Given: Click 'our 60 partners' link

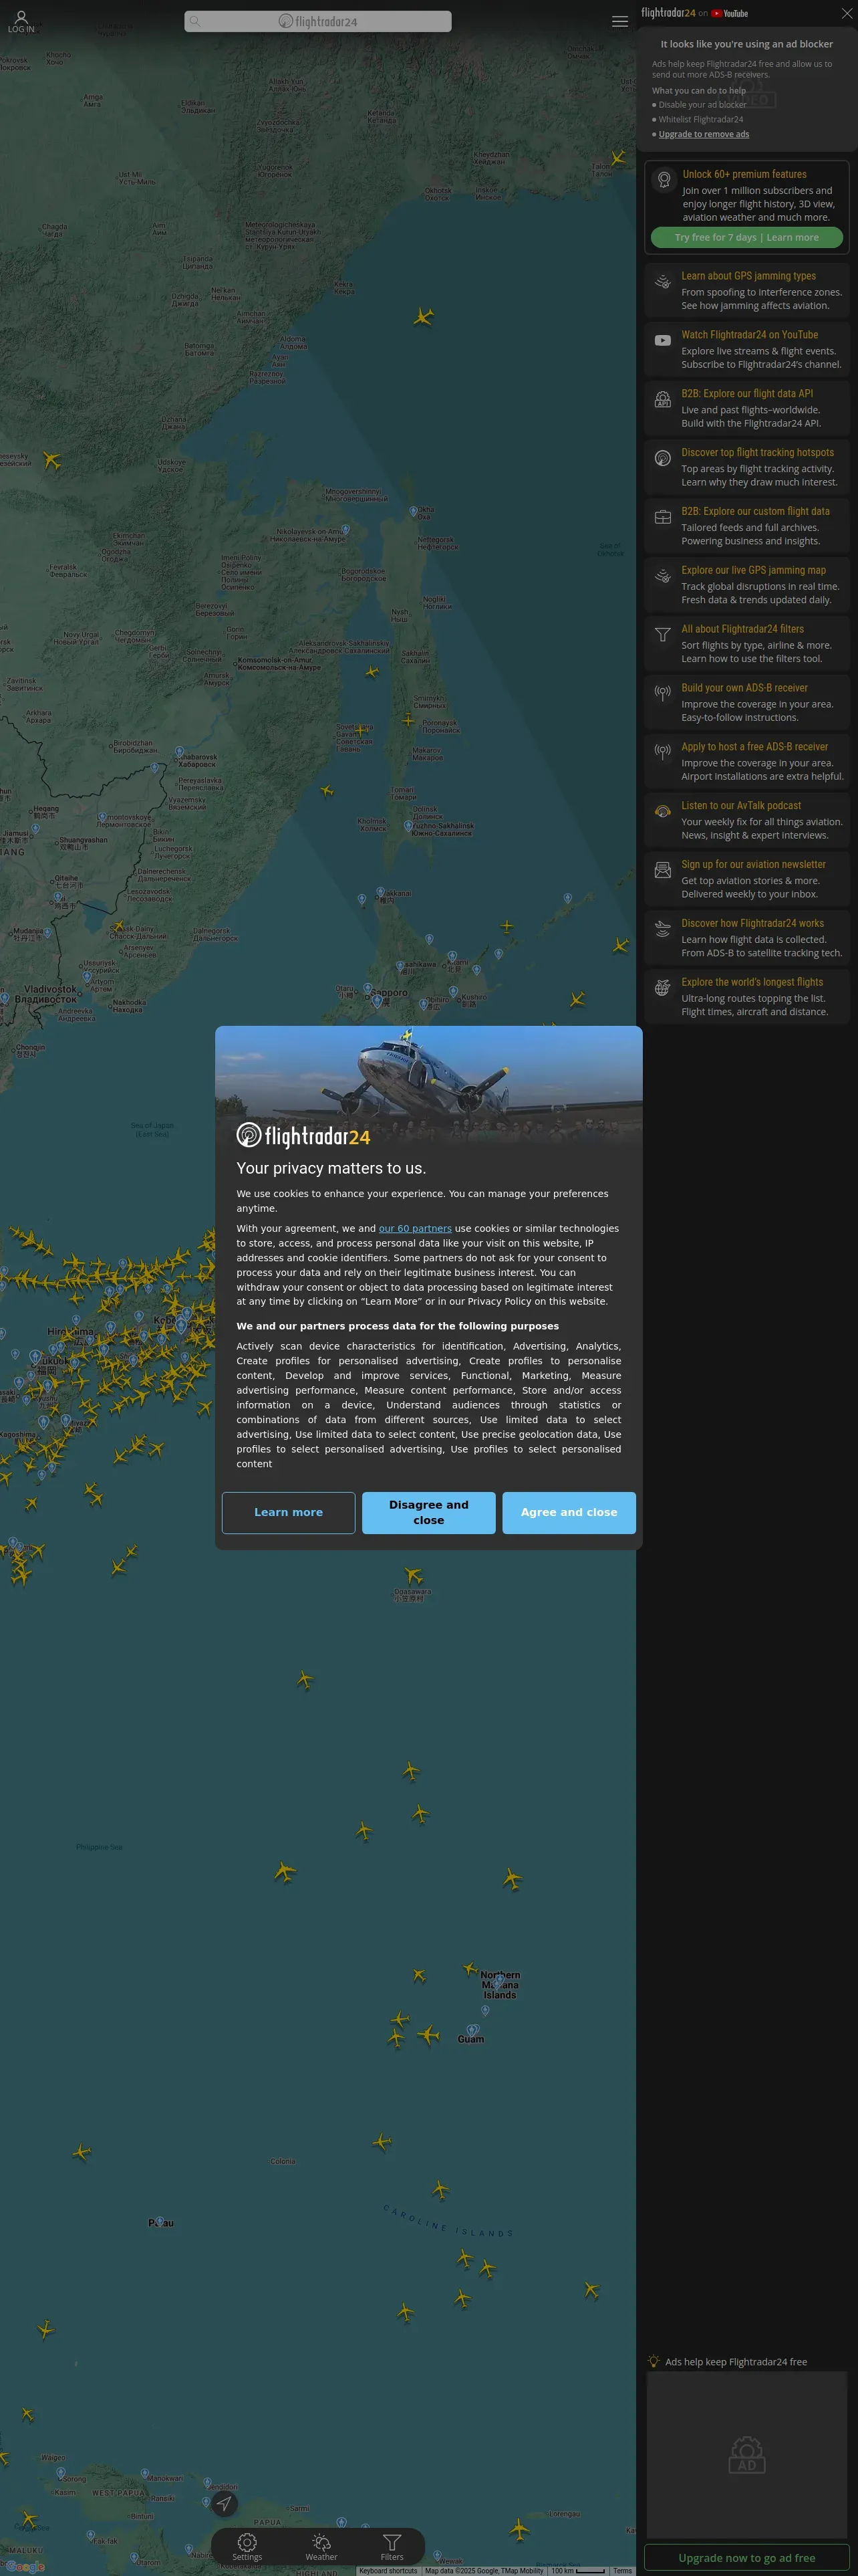Looking at the screenshot, I should pos(414,1229).
